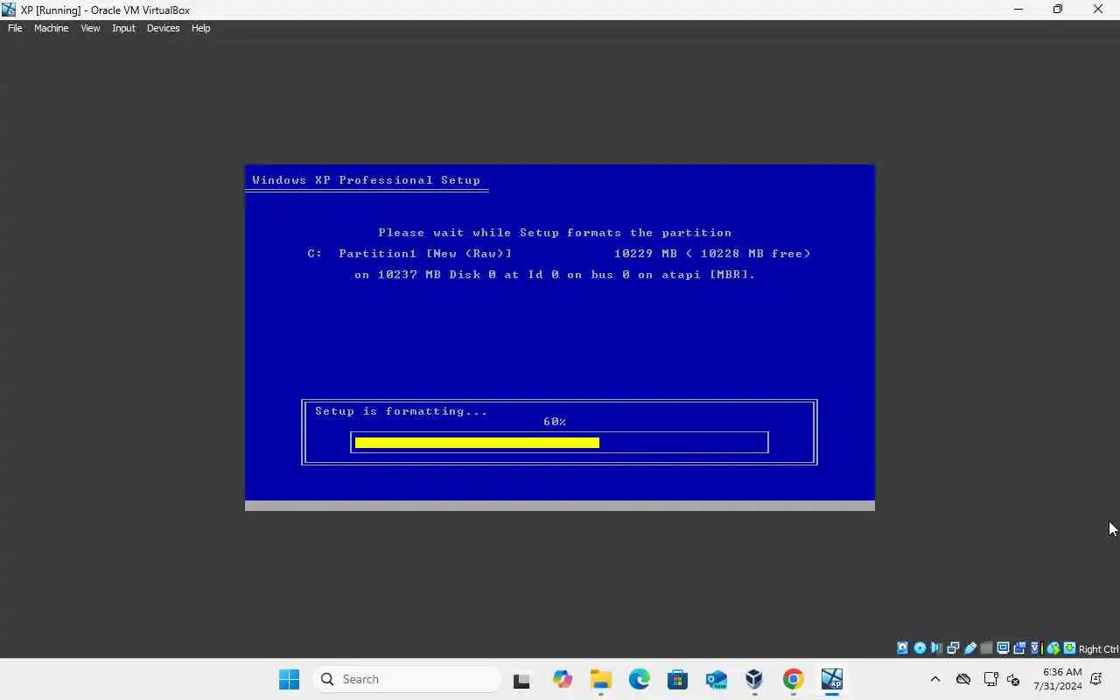The image size is (1120, 700).
Task: Open the Help menu
Action: 200,28
